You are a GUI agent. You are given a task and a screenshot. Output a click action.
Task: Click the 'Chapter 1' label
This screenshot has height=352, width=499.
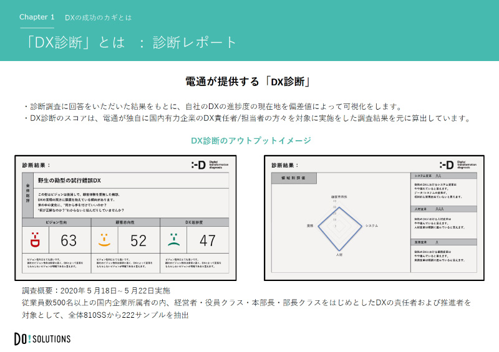[37, 17]
